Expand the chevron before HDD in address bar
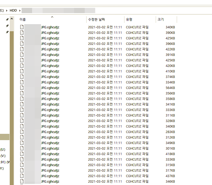Viewport: 212px width, 185px height. click(x=7, y=10)
